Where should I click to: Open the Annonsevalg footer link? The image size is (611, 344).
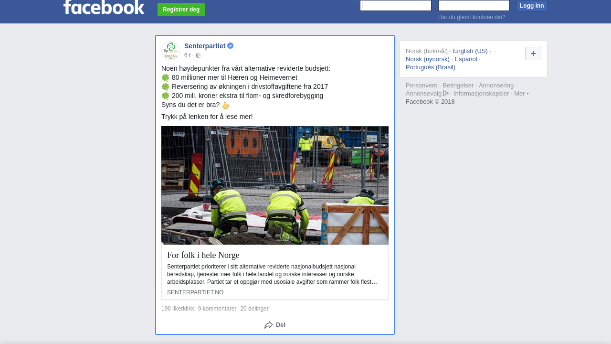[x=423, y=94]
